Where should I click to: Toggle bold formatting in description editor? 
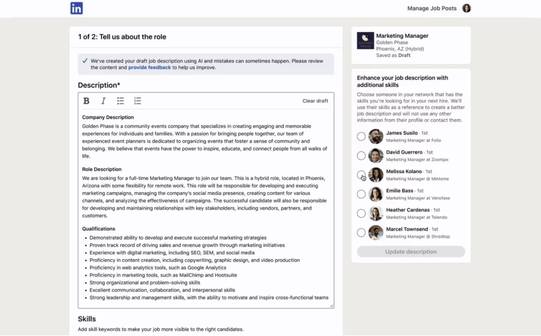86,101
